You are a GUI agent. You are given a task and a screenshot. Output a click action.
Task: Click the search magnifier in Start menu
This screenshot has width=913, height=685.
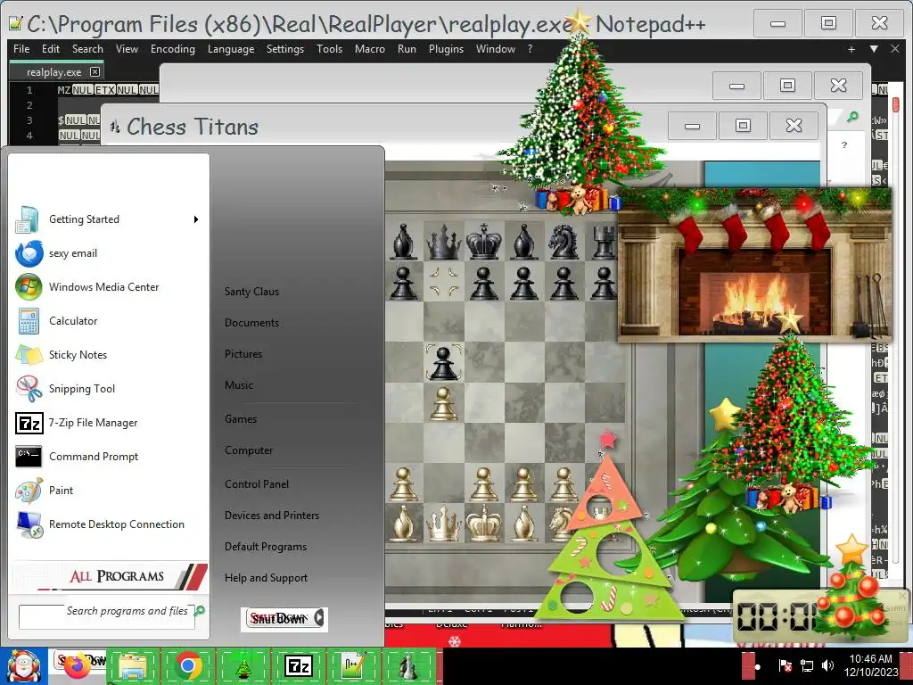(x=200, y=611)
